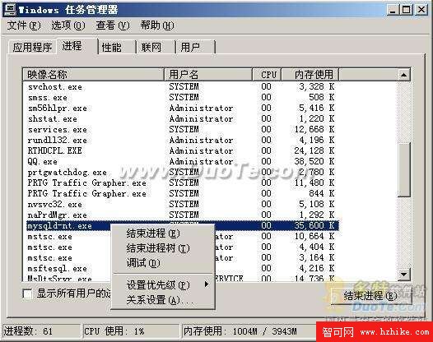Click the 38,520 K memory value

click(x=314, y=161)
